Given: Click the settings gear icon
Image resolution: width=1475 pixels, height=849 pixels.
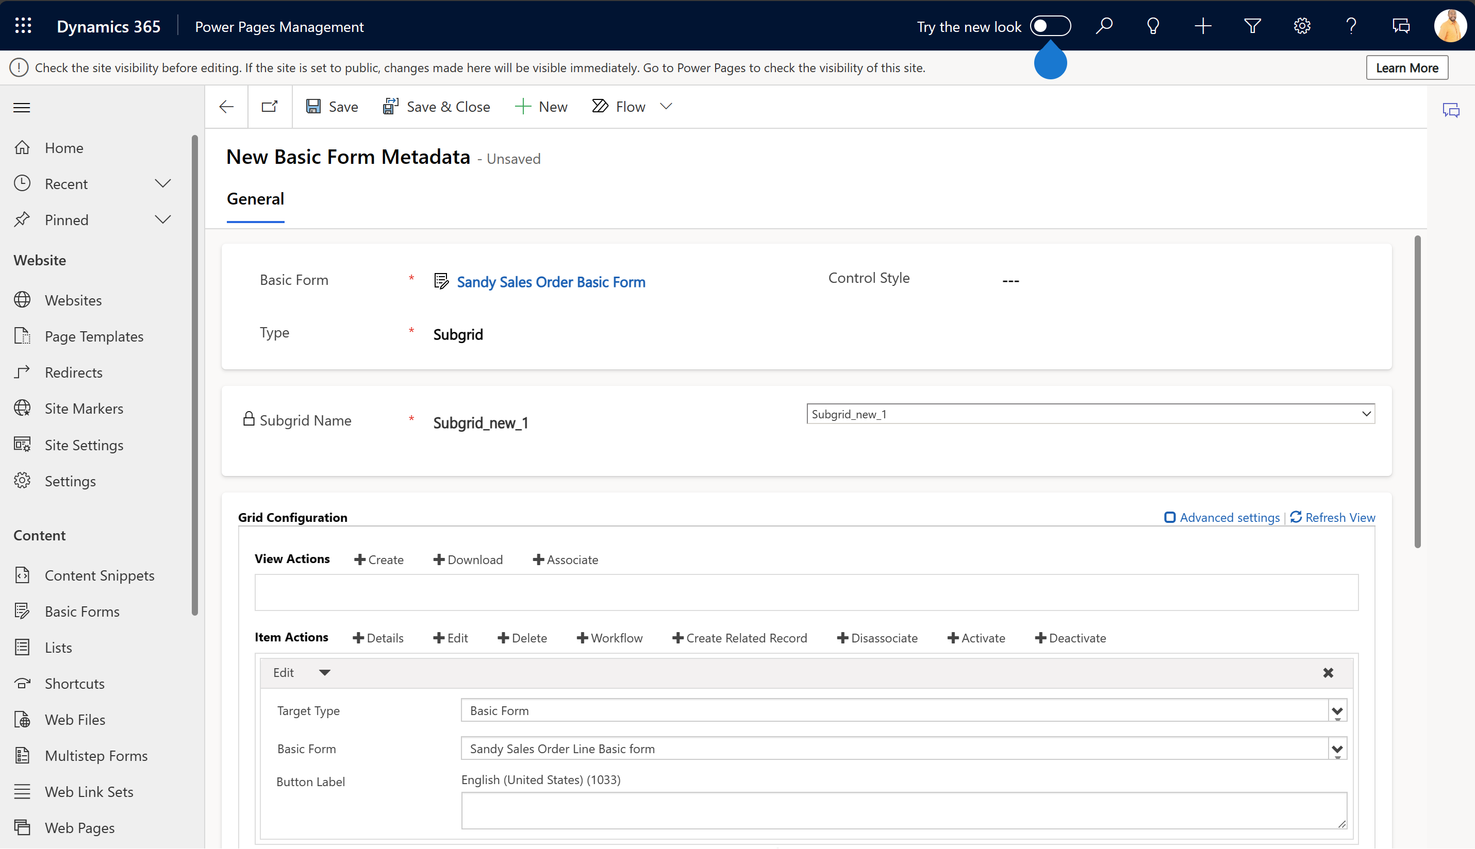Looking at the screenshot, I should pos(1302,26).
